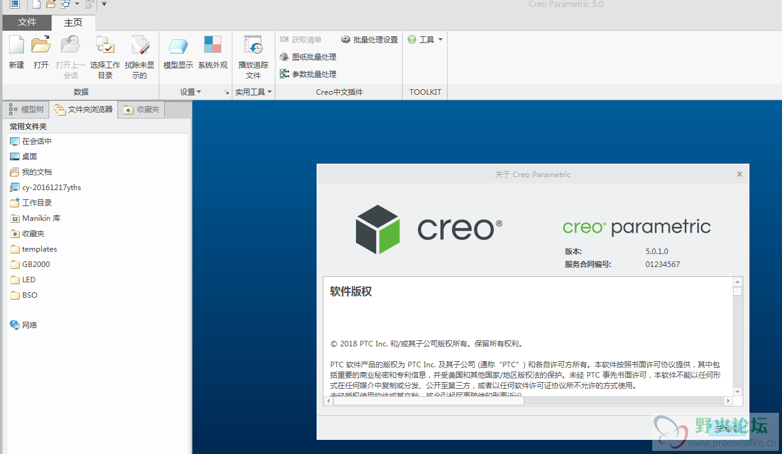Click the copyright text vertical scrollbar down arrow
Viewport: 782px width, 454px height.
tap(738, 392)
